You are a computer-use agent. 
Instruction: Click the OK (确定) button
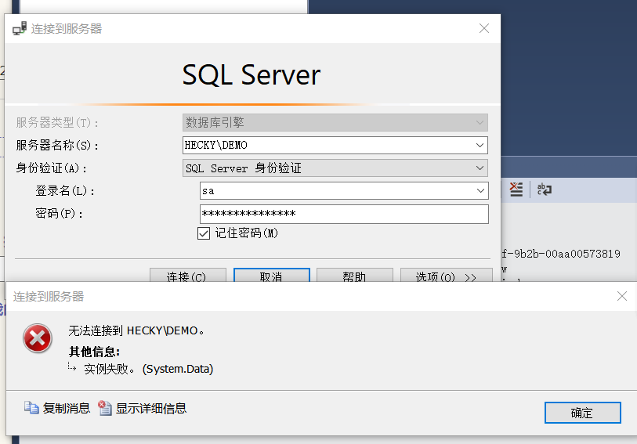point(583,413)
